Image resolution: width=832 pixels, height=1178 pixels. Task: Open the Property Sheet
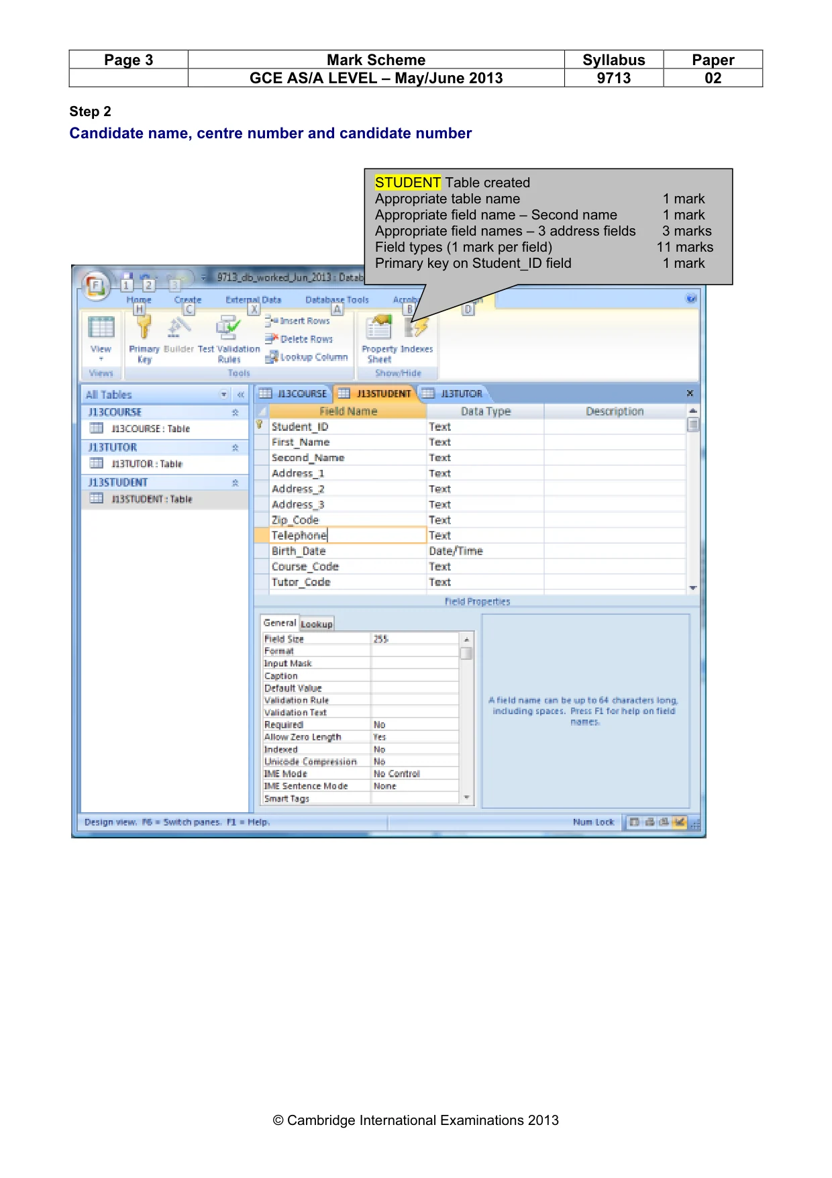click(x=379, y=339)
